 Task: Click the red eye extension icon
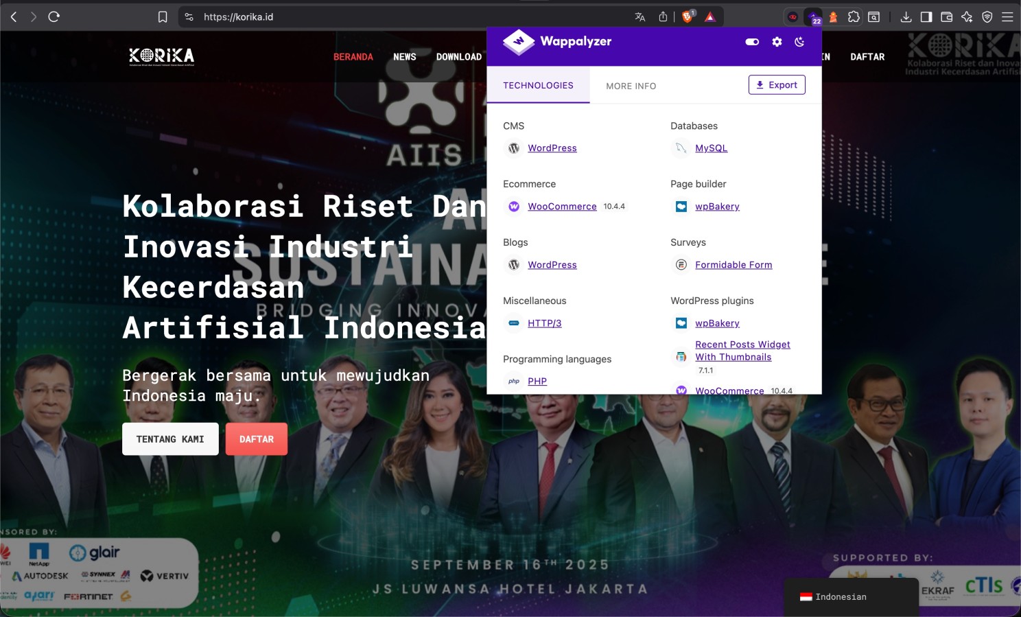click(793, 17)
